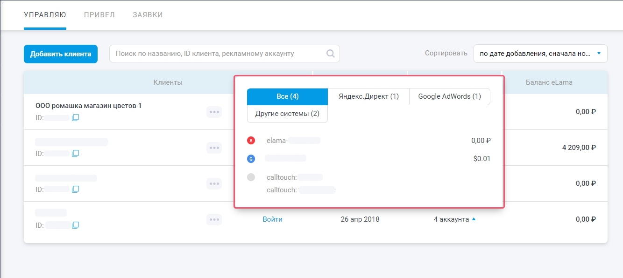Select the Яндекс.Директ (1) filter tab
Image resolution: width=623 pixels, height=278 pixels.
368,96
